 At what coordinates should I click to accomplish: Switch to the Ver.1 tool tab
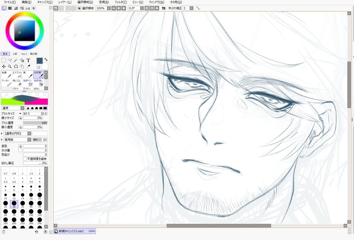24,54
